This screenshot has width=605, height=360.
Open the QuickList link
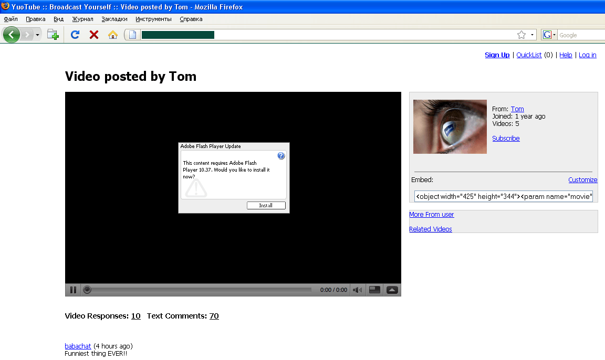tap(529, 55)
